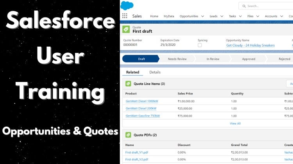This screenshot has height=164, width=293.
Task: Open the First draft_V1.pdf file
Action: pyautogui.click(x=136, y=153)
